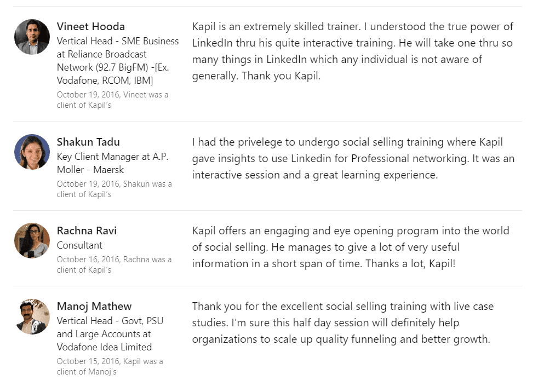Open Vineet Hooda's profile photo
This screenshot has height=386, width=538.
point(32,37)
